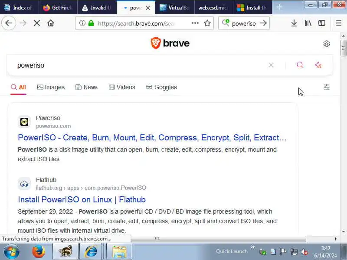The height and width of the screenshot is (260, 347).
Task: Open the taskbar clock and date
Action: pos(325,252)
